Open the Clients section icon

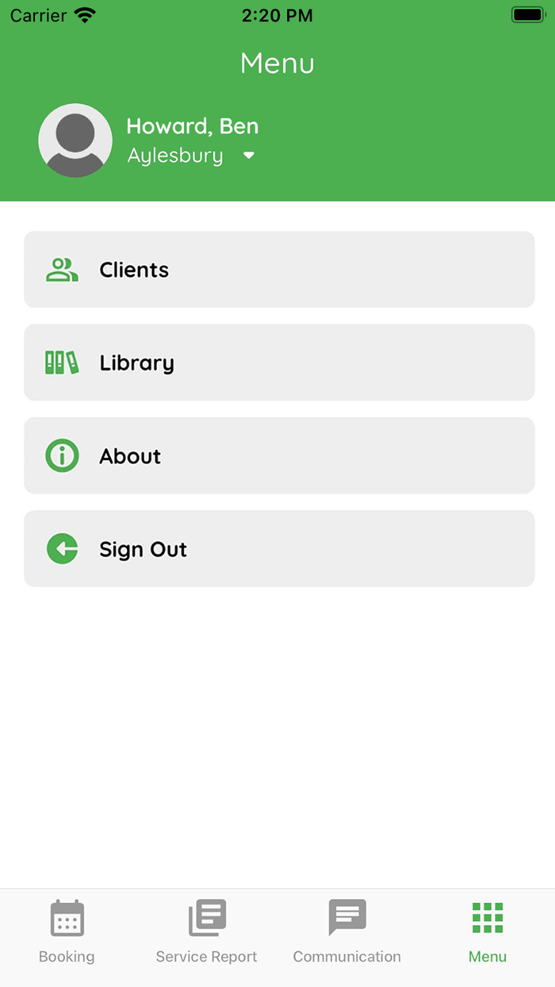(x=61, y=270)
